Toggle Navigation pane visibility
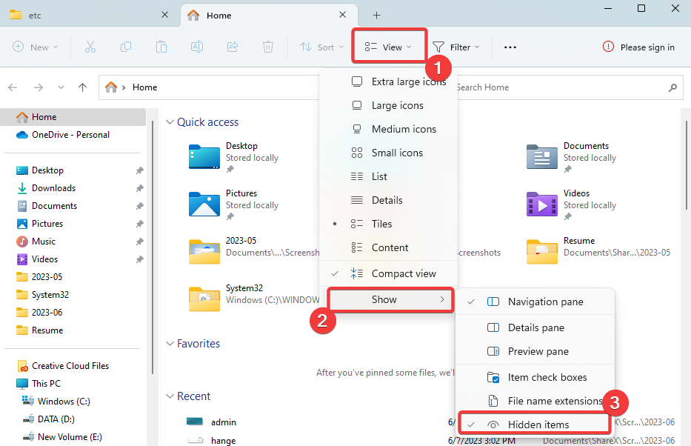Viewport: 691px width, 446px height. [535, 302]
